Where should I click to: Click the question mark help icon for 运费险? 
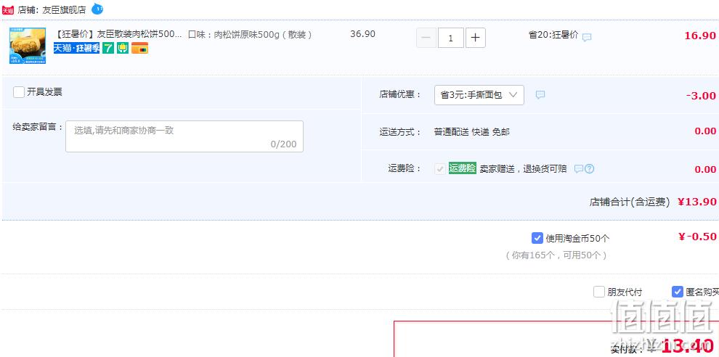tap(590, 168)
